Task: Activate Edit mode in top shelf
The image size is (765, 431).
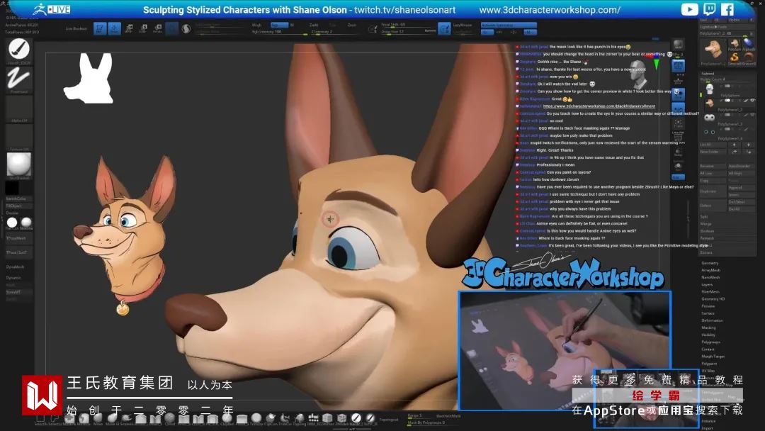Action: click(100, 29)
